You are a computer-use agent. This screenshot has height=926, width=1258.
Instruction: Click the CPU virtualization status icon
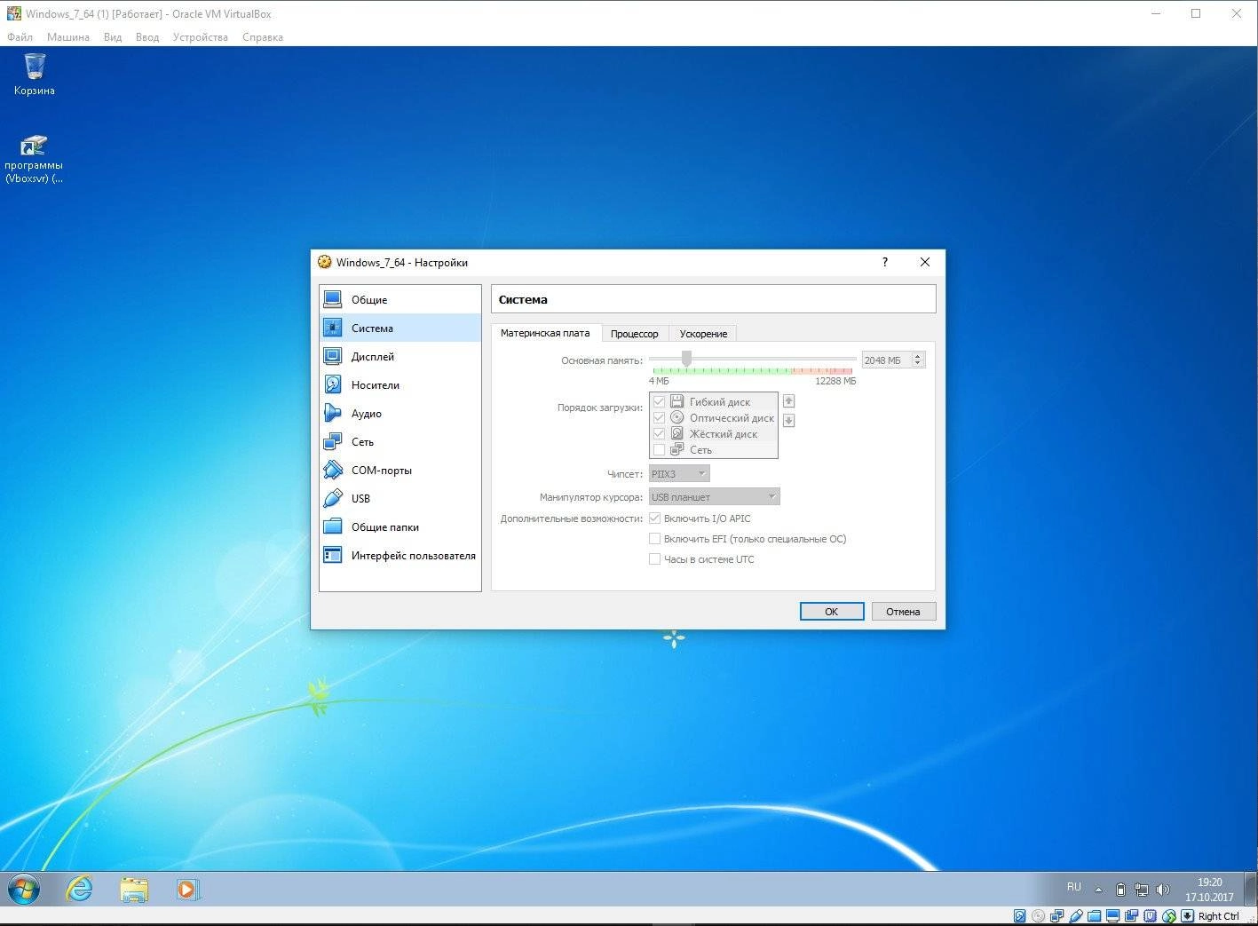coord(1150,916)
